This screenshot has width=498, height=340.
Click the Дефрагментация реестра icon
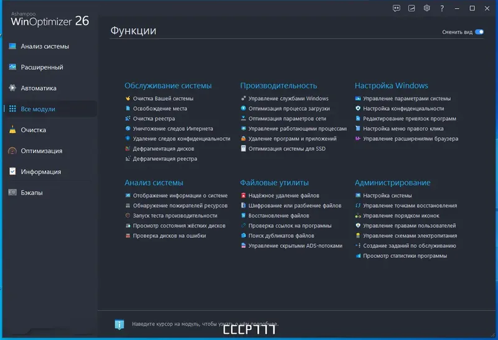[128, 159]
